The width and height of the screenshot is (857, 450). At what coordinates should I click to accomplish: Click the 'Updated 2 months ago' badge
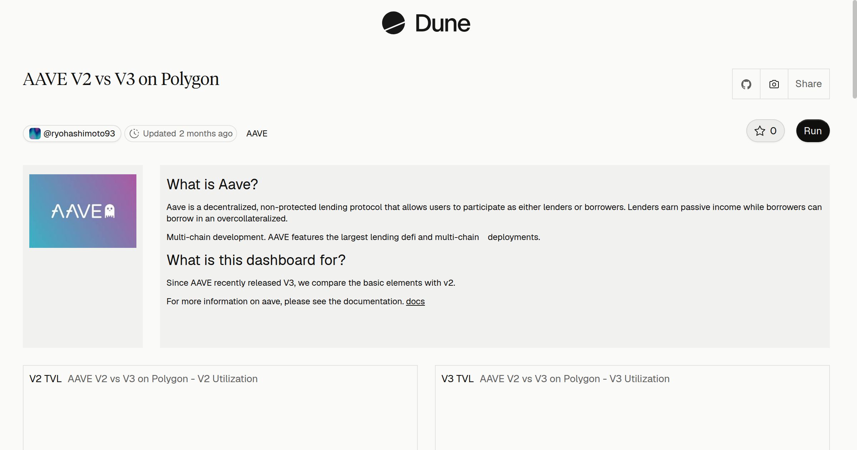click(181, 134)
